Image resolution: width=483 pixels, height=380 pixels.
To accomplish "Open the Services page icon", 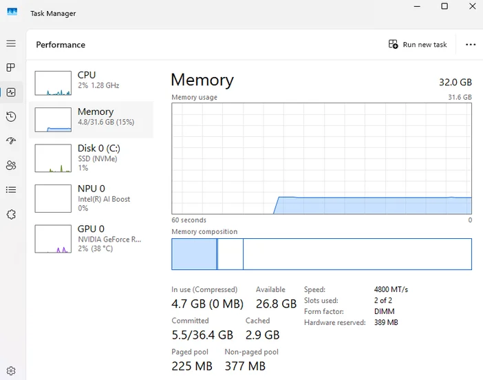I will [11, 214].
